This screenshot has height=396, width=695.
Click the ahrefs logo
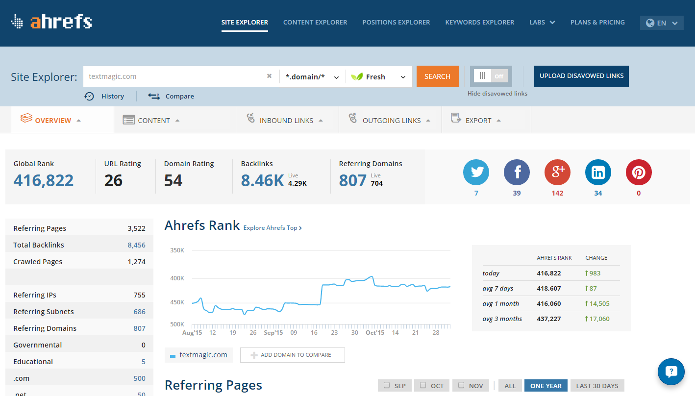(x=51, y=22)
